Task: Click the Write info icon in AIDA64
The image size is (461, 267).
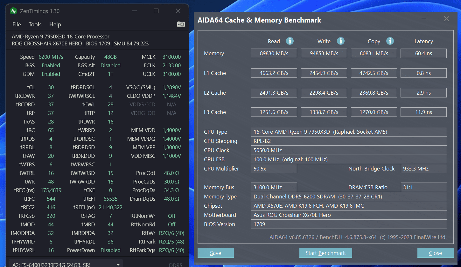Action: point(340,41)
